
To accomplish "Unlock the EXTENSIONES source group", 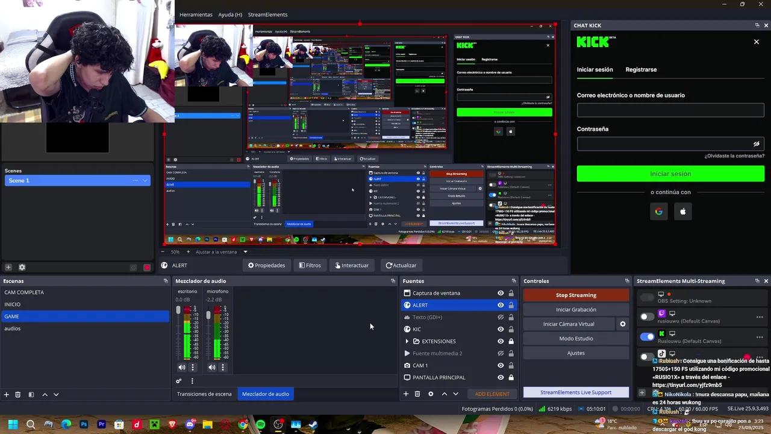I will pyautogui.click(x=511, y=341).
